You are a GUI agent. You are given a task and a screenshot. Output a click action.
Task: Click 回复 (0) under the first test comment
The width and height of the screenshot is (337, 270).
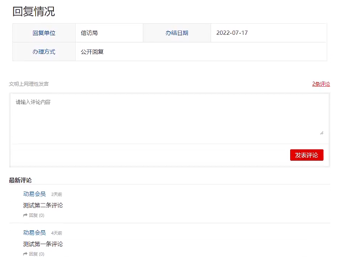click(36, 254)
